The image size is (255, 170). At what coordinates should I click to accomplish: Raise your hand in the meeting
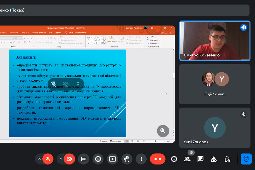point(127,159)
